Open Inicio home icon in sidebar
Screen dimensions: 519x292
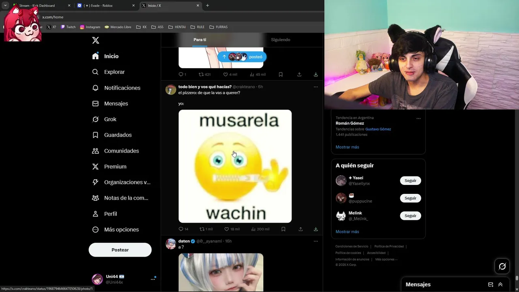click(x=95, y=56)
